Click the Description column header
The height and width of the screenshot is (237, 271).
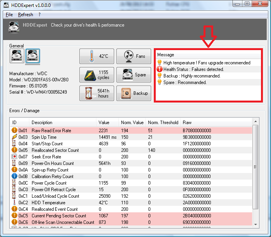tap(62, 123)
